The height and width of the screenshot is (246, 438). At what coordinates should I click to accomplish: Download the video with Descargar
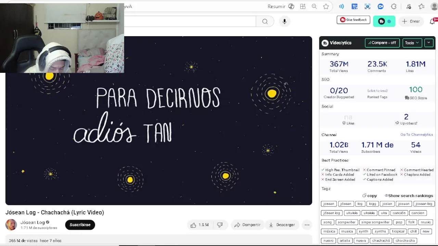(282, 225)
